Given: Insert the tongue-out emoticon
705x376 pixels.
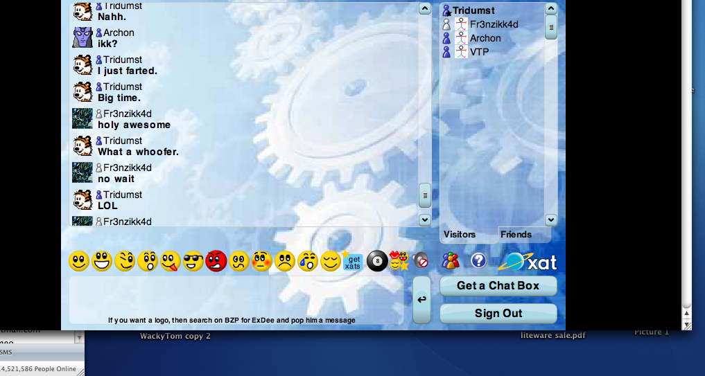Looking at the screenshot, I should click(x=171, y=261).
